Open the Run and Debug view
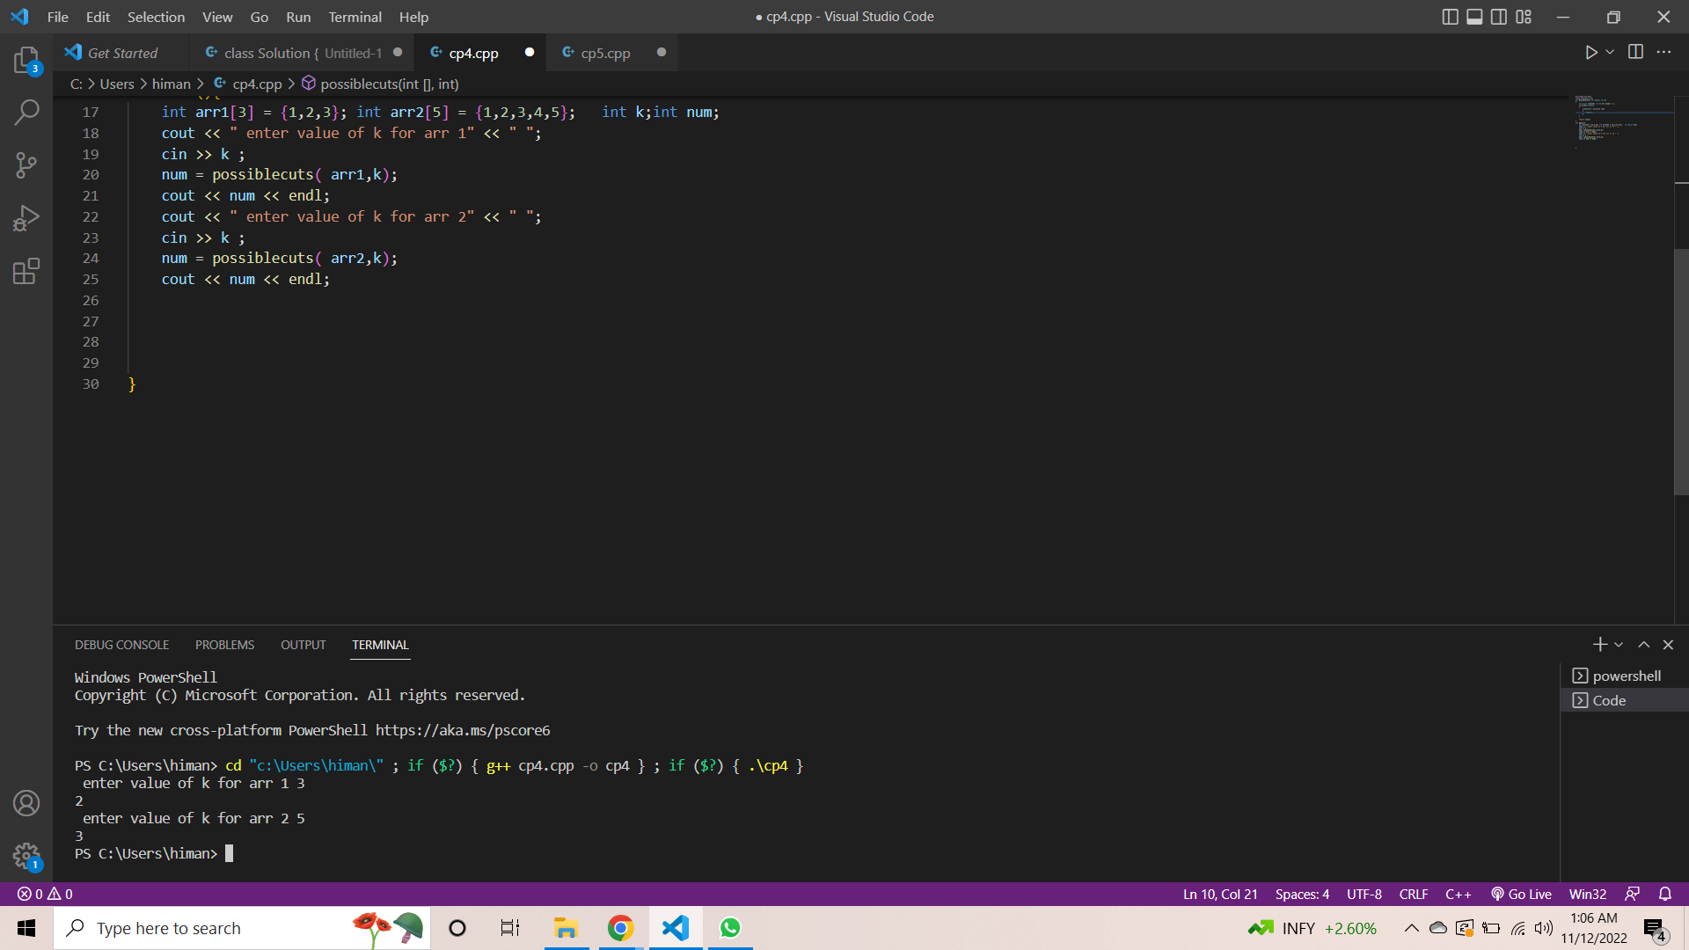 point(26,217)
